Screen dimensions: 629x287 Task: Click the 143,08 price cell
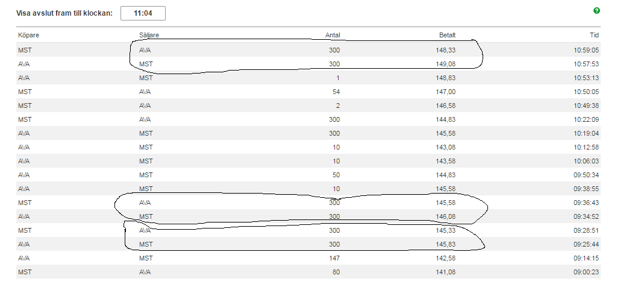tap(446, 147)
